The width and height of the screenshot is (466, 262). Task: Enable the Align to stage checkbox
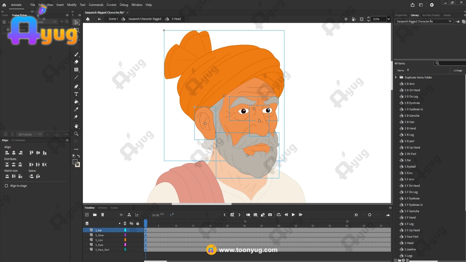coord(6,186)
